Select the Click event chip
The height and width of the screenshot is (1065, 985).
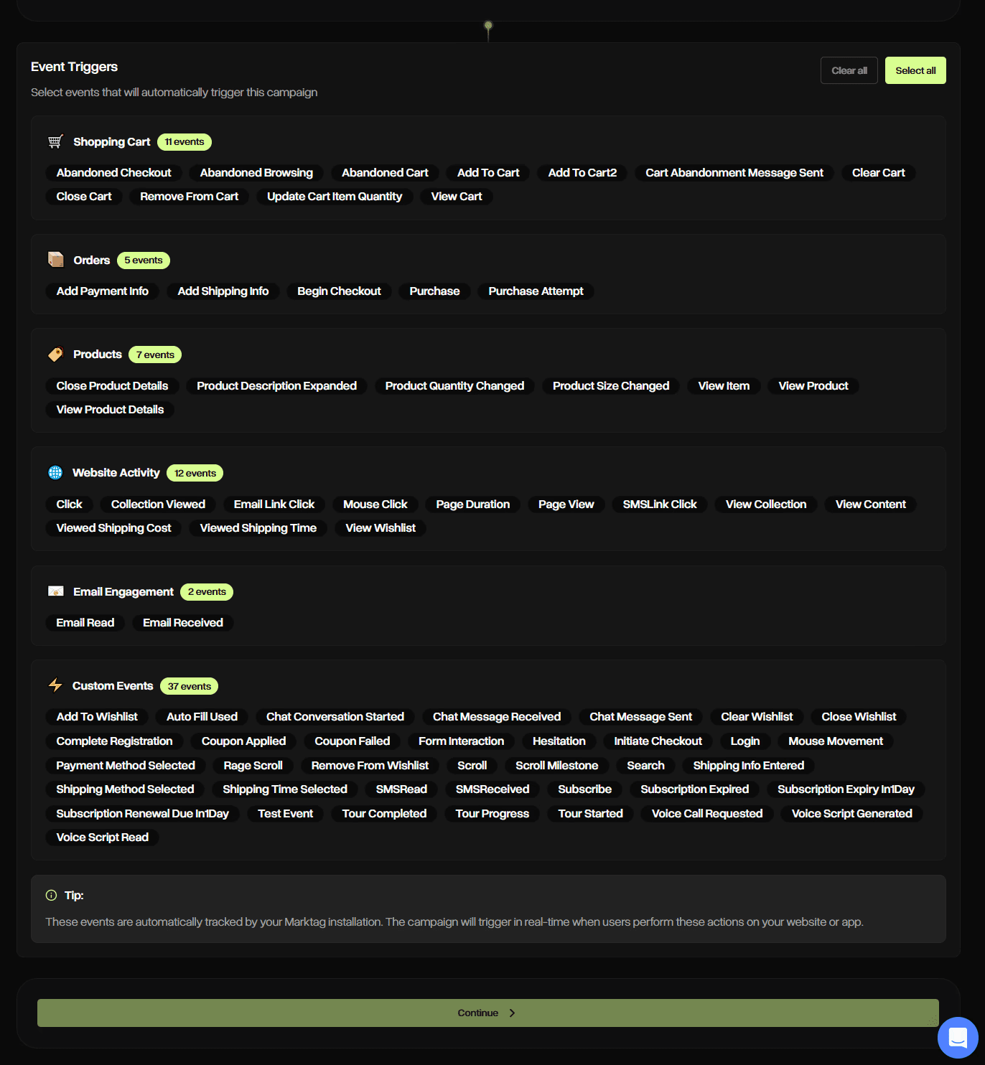click(x=69, y=505)
